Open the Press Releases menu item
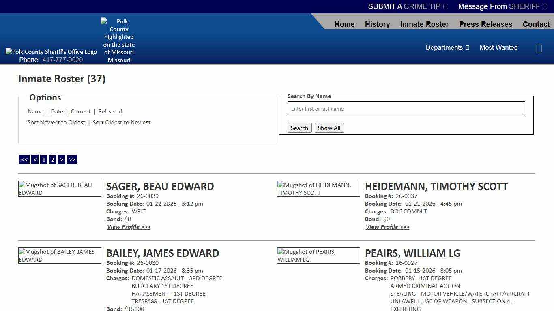The image size is (554, 311). click(485, 24)
